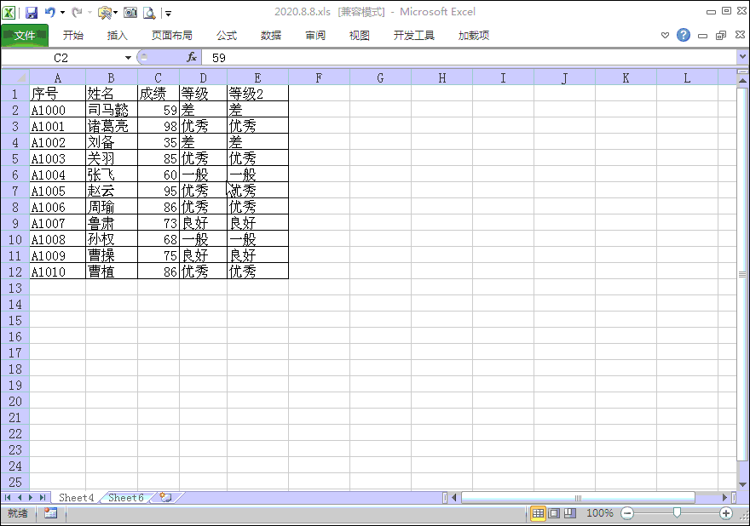The image size is (750, 526).
Task: Open Undo history dropdown arrow
Action: click(63, 13)
